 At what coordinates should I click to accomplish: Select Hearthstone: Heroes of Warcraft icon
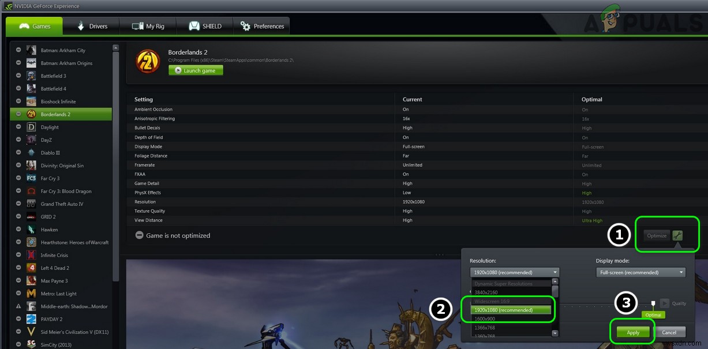click(x=31, y=242)
